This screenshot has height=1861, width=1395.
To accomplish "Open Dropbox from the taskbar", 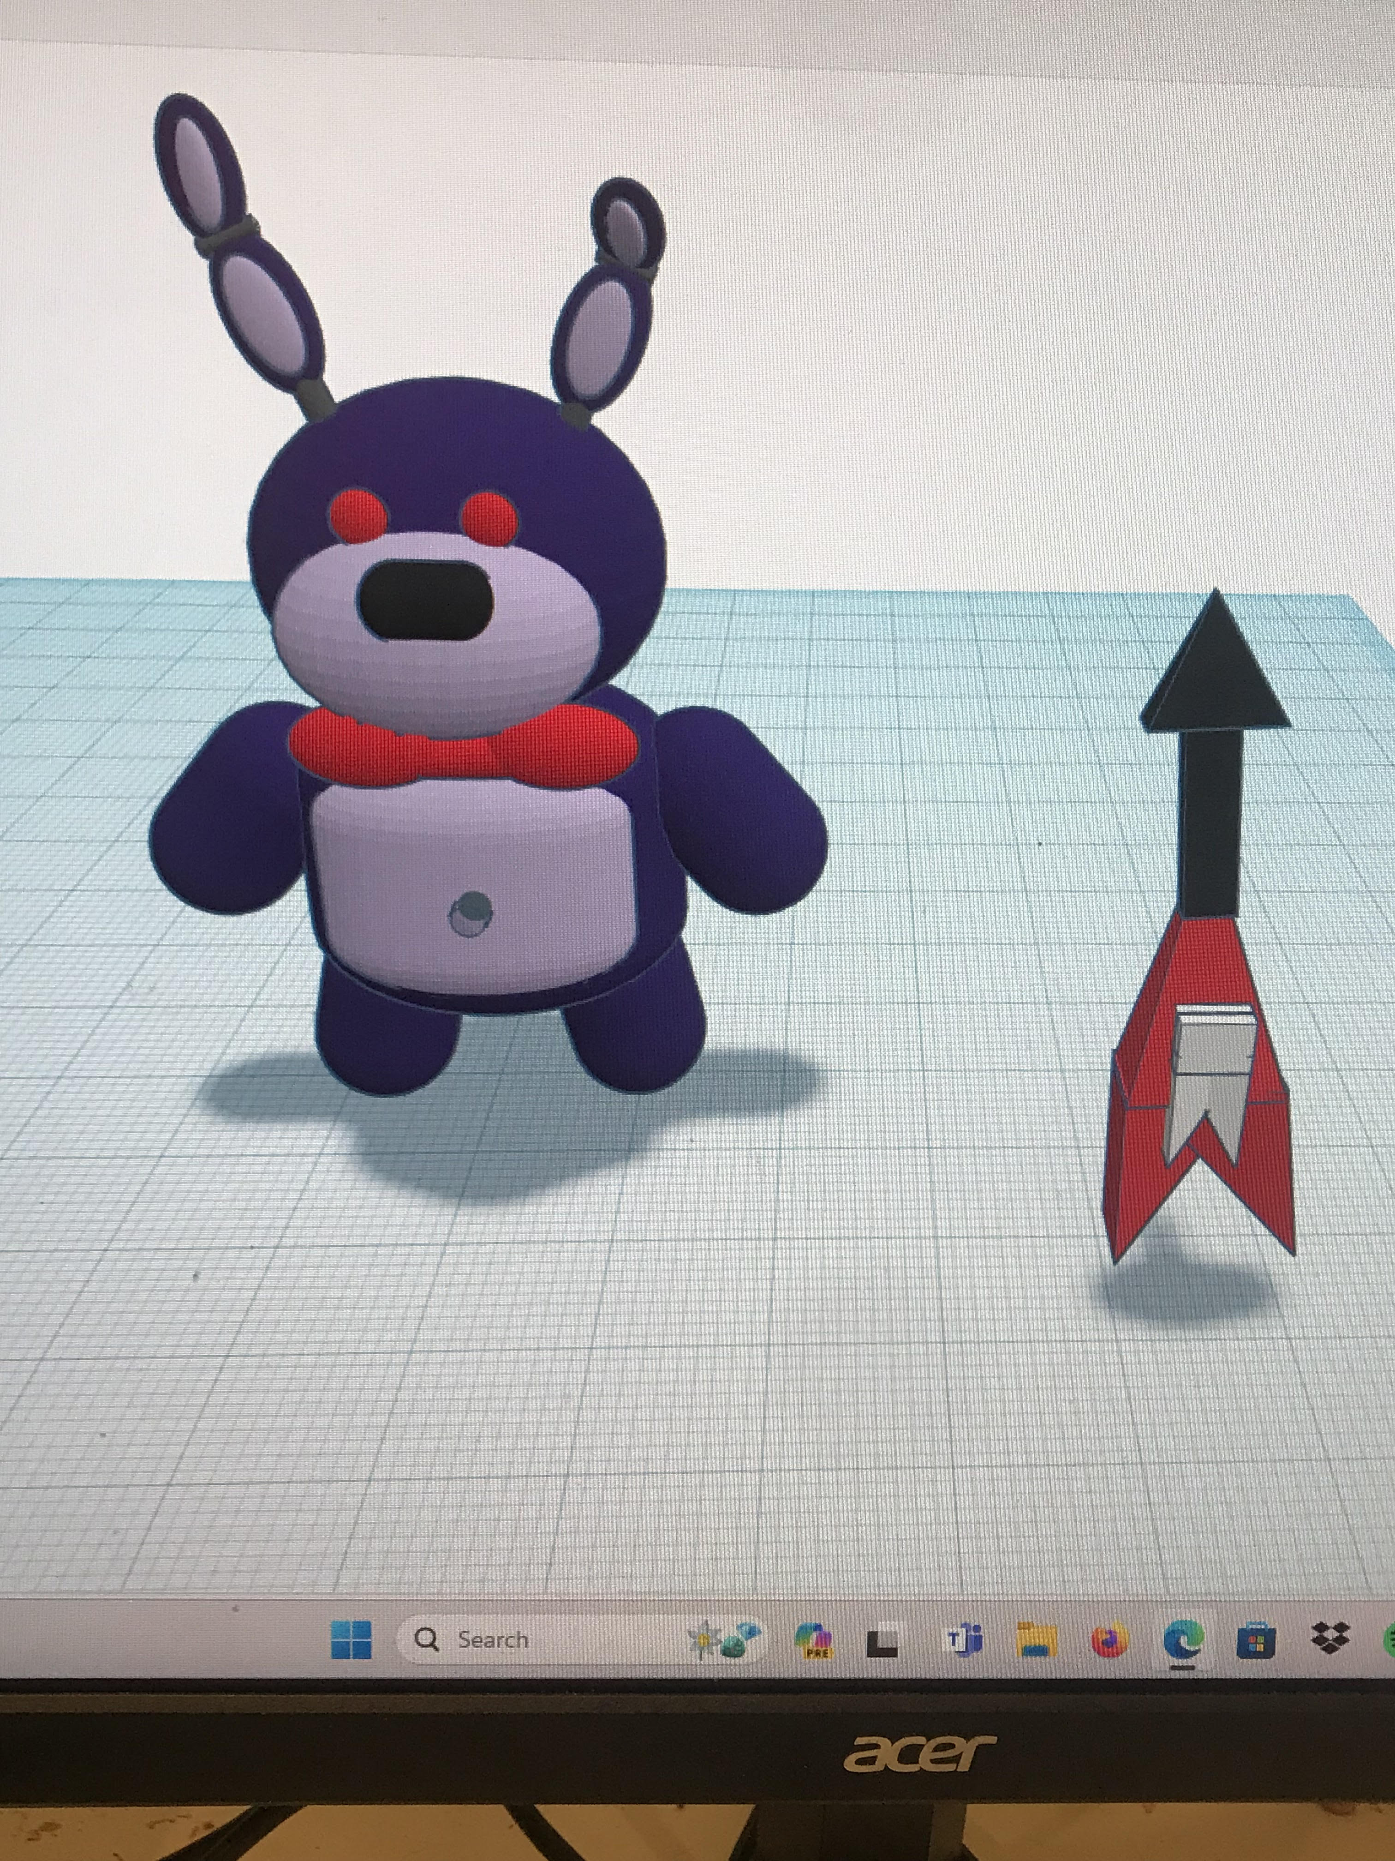I will pyautogui.click(x=1330, y=1637).
